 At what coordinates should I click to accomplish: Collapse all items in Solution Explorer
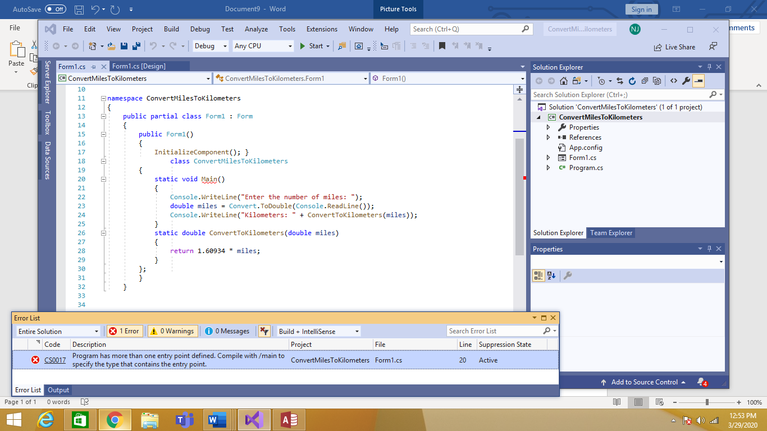pos(644,81)
